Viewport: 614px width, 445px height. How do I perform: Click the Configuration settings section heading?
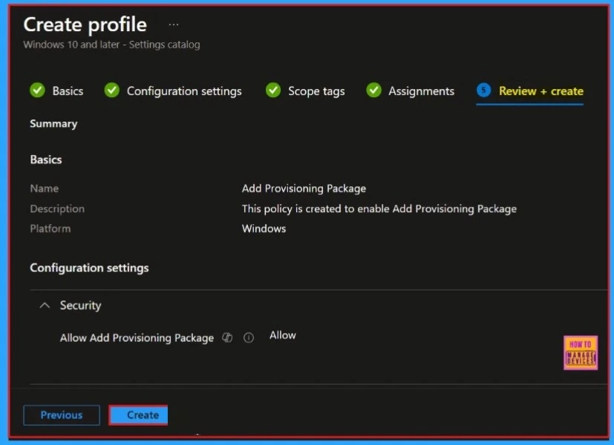(x=89, y=268)
